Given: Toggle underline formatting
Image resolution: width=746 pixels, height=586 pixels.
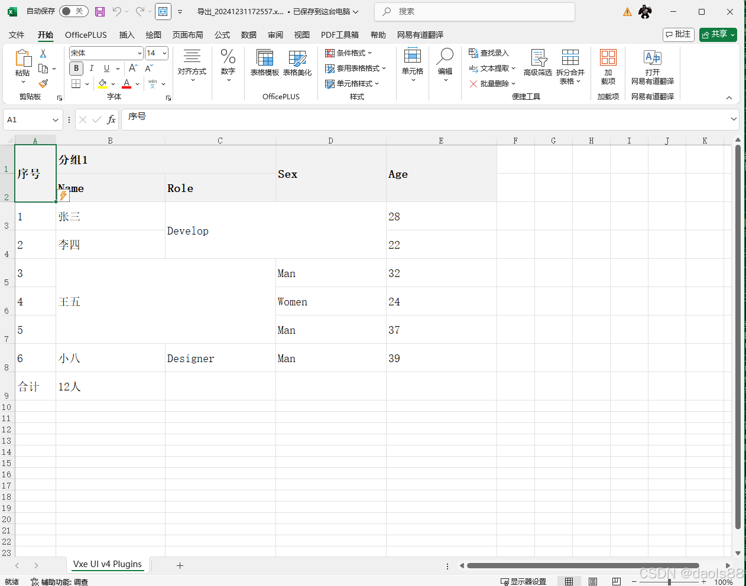Looking at the screenshot, I should pos(105,68).
